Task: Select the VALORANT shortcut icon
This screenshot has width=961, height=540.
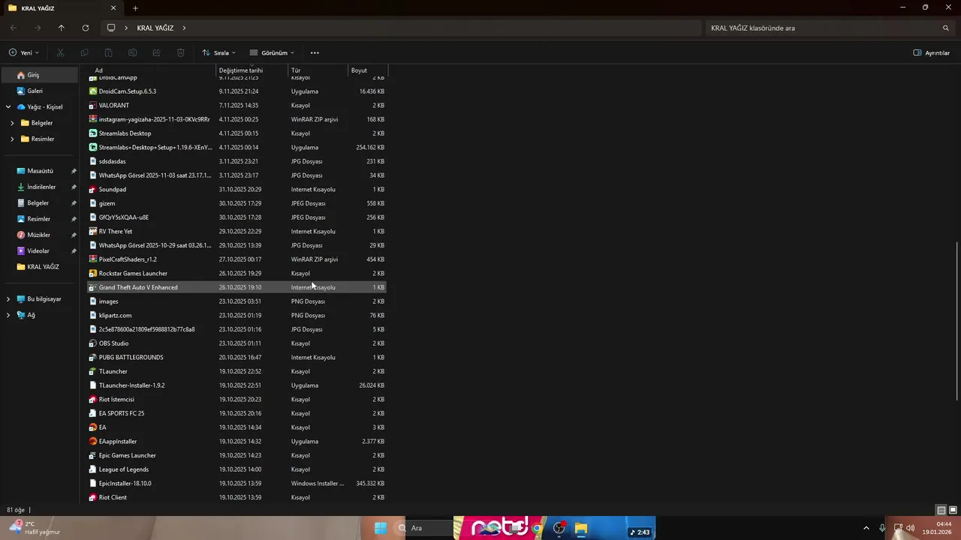Action: click(x=93, y=105)
